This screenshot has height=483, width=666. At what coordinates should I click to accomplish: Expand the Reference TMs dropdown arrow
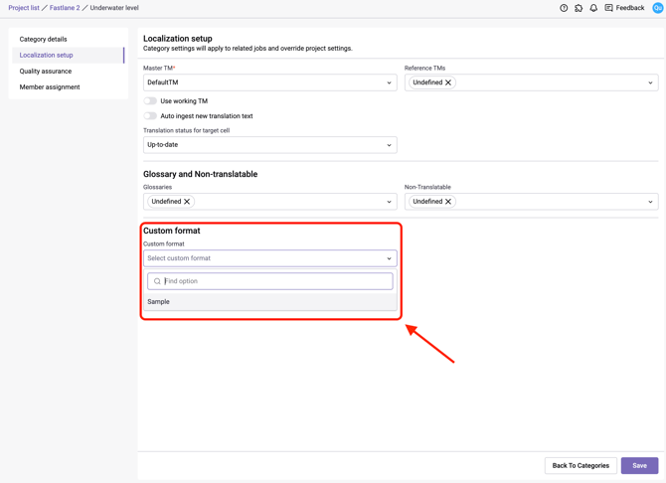tap(650, 82)
